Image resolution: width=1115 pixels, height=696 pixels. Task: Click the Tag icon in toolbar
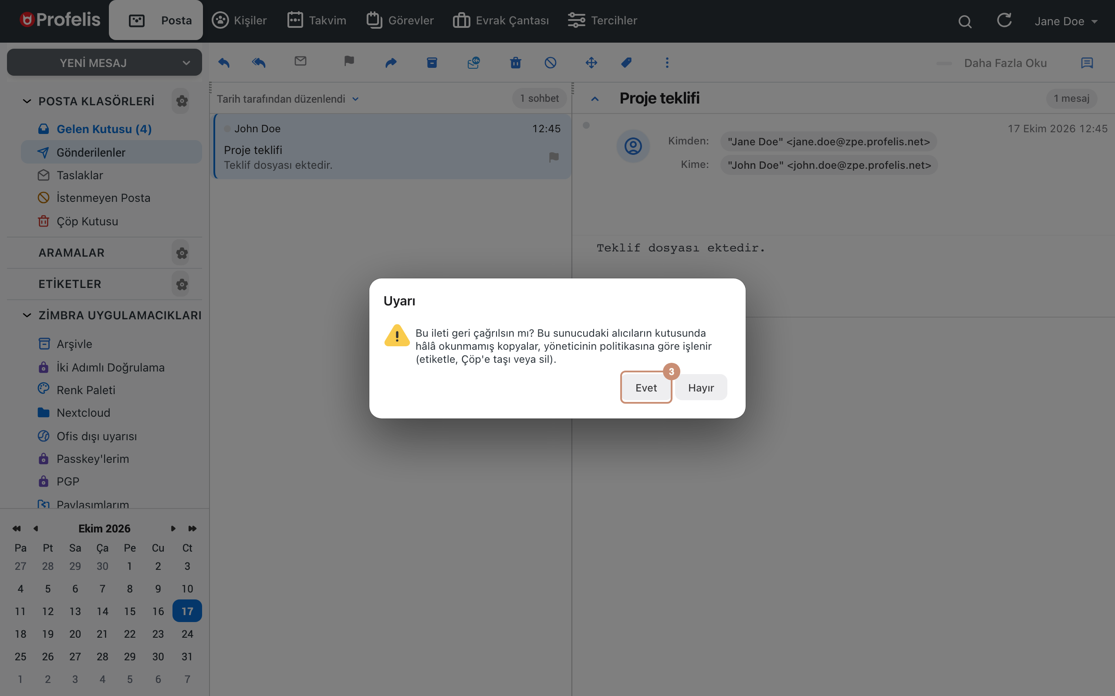click(626, 63)
